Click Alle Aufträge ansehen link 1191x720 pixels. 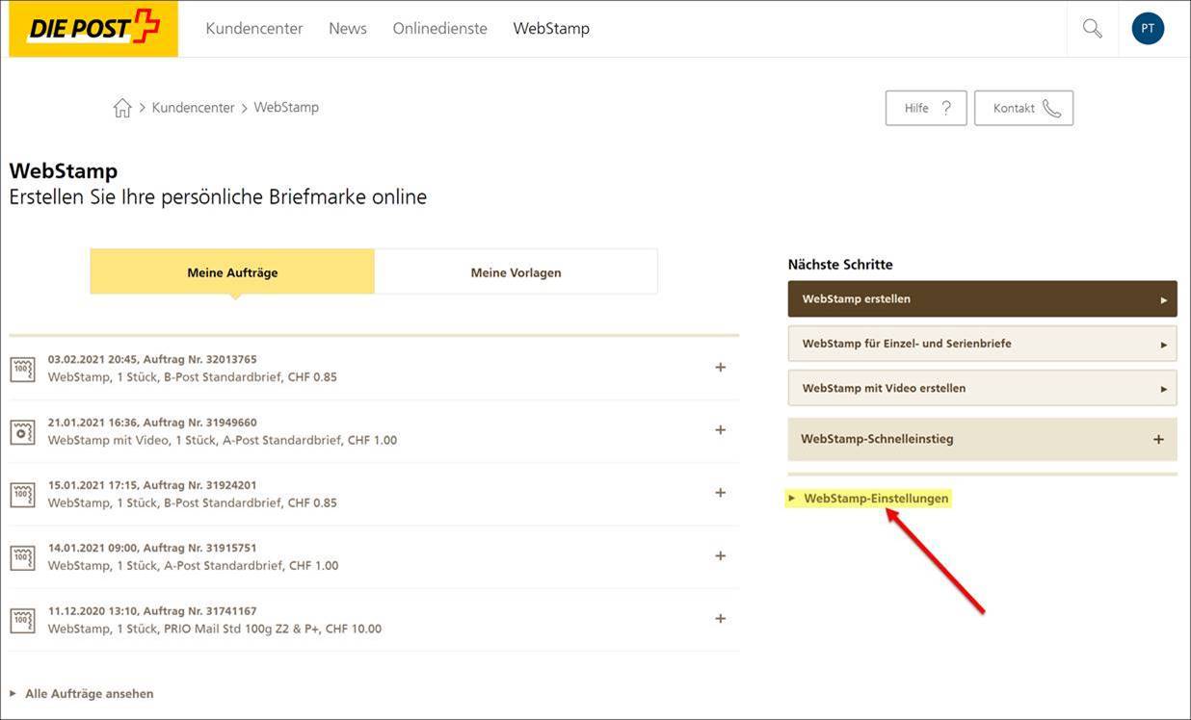pos(89,693)
